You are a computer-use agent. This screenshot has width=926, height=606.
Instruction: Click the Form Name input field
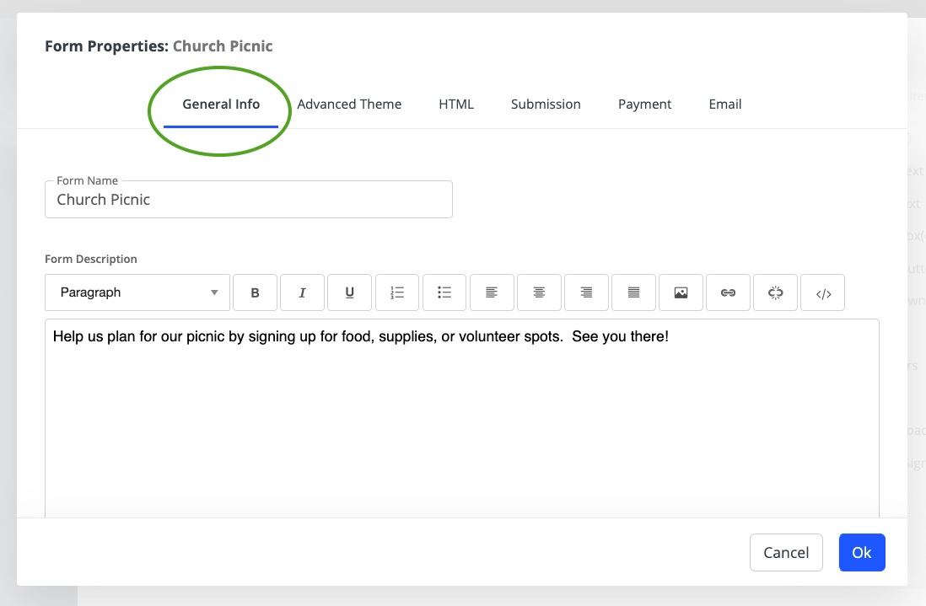[249, 200]
